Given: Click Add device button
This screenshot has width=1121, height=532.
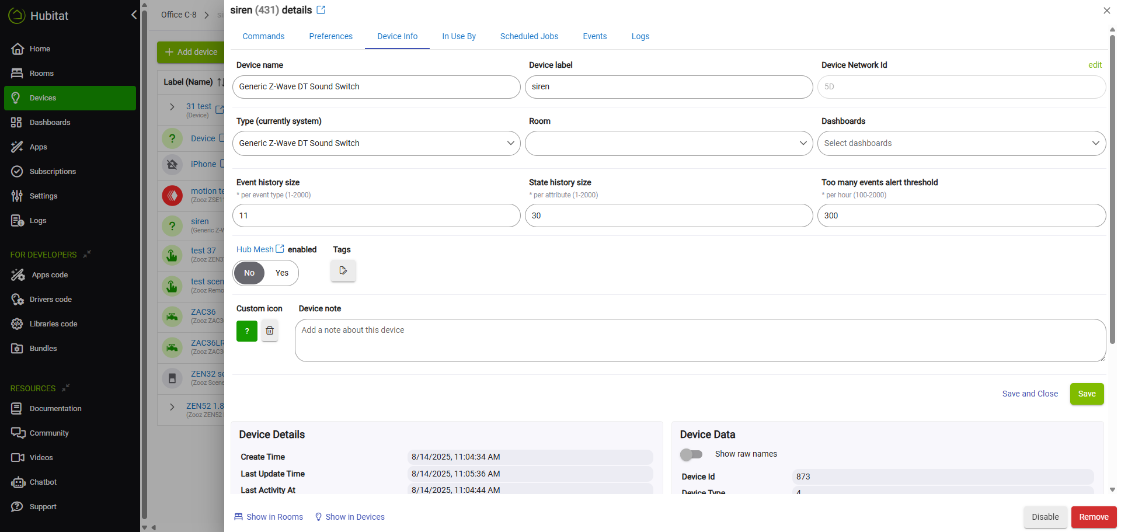Looking at the screenshot, I should 191,52.
